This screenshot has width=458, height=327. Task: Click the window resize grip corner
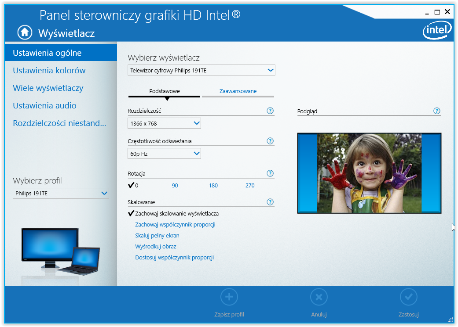(x=451, y=320)
